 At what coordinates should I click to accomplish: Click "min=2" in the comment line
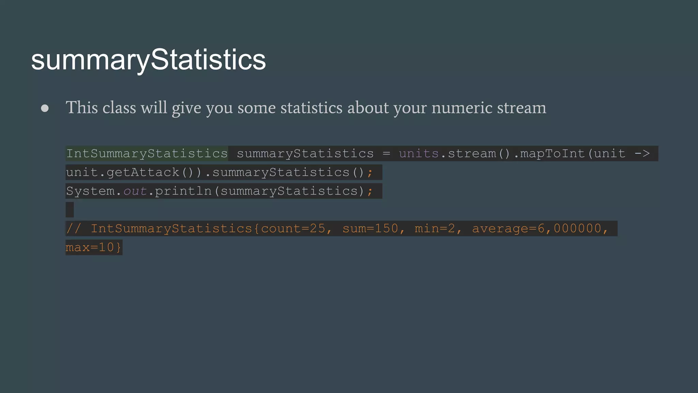[x=435, y=229]
